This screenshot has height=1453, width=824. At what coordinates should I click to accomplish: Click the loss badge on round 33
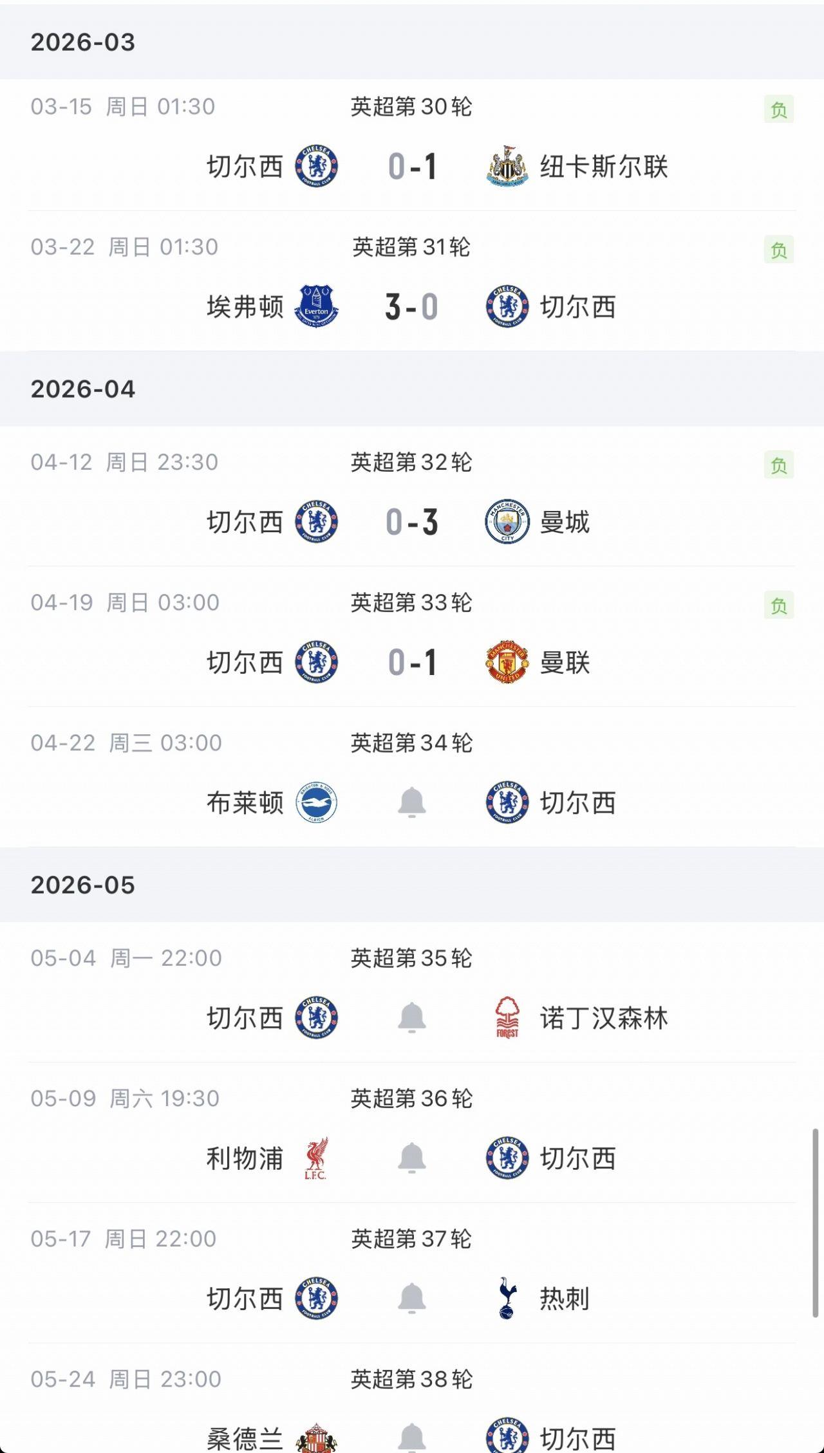click(779, 606)
